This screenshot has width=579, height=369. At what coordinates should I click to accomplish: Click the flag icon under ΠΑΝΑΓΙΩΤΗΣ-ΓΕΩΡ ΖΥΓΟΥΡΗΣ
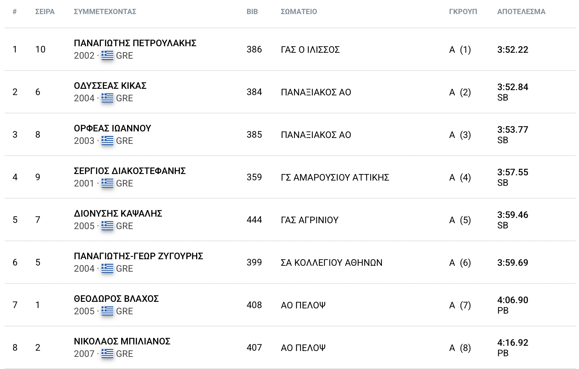click(x=107, y=268)
